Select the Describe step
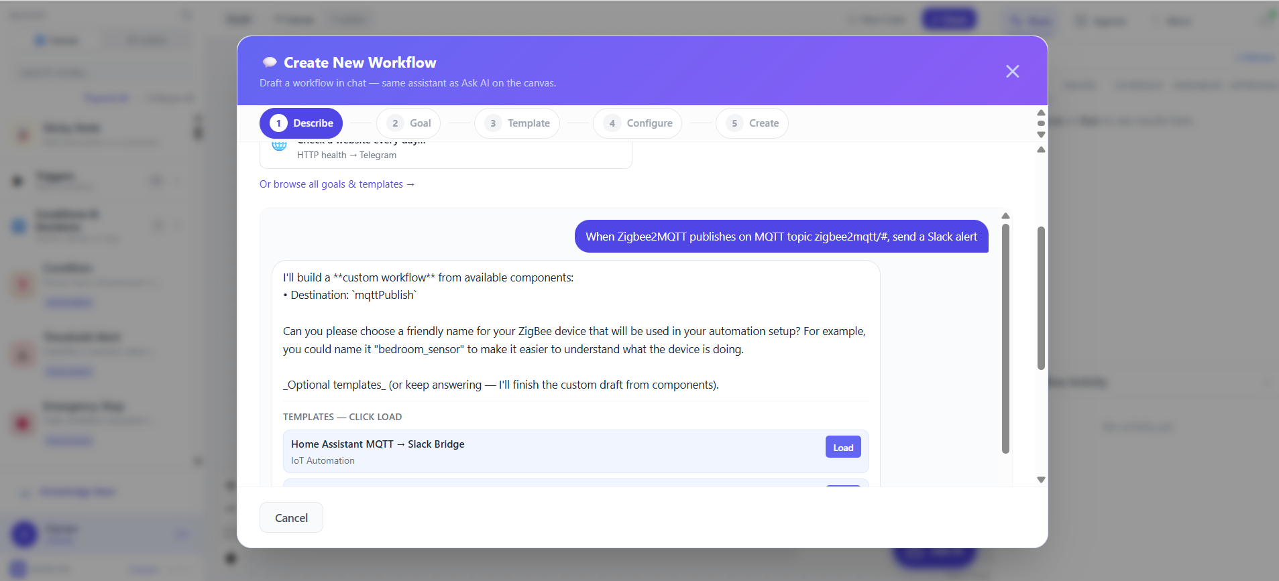This screenshot has height=581, width=1279. pyautogui.click(x=301, y=123)
